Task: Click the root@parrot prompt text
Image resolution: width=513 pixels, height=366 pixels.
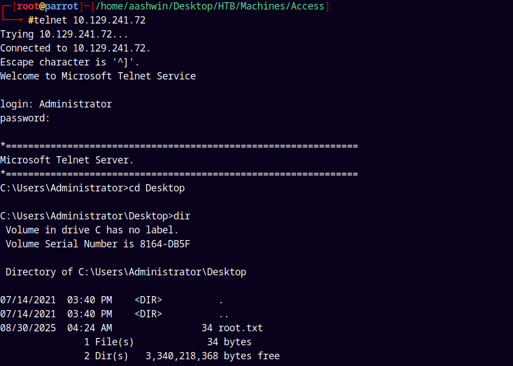Action: [x=48, y=6]
